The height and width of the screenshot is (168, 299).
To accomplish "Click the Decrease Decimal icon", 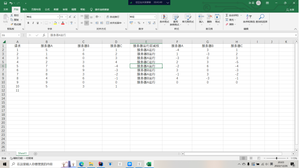I will tap(154, 23).
